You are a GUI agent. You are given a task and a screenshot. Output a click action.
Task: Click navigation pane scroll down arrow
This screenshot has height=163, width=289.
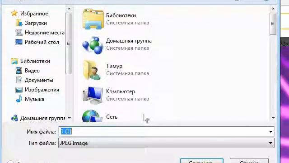[69, 118]
